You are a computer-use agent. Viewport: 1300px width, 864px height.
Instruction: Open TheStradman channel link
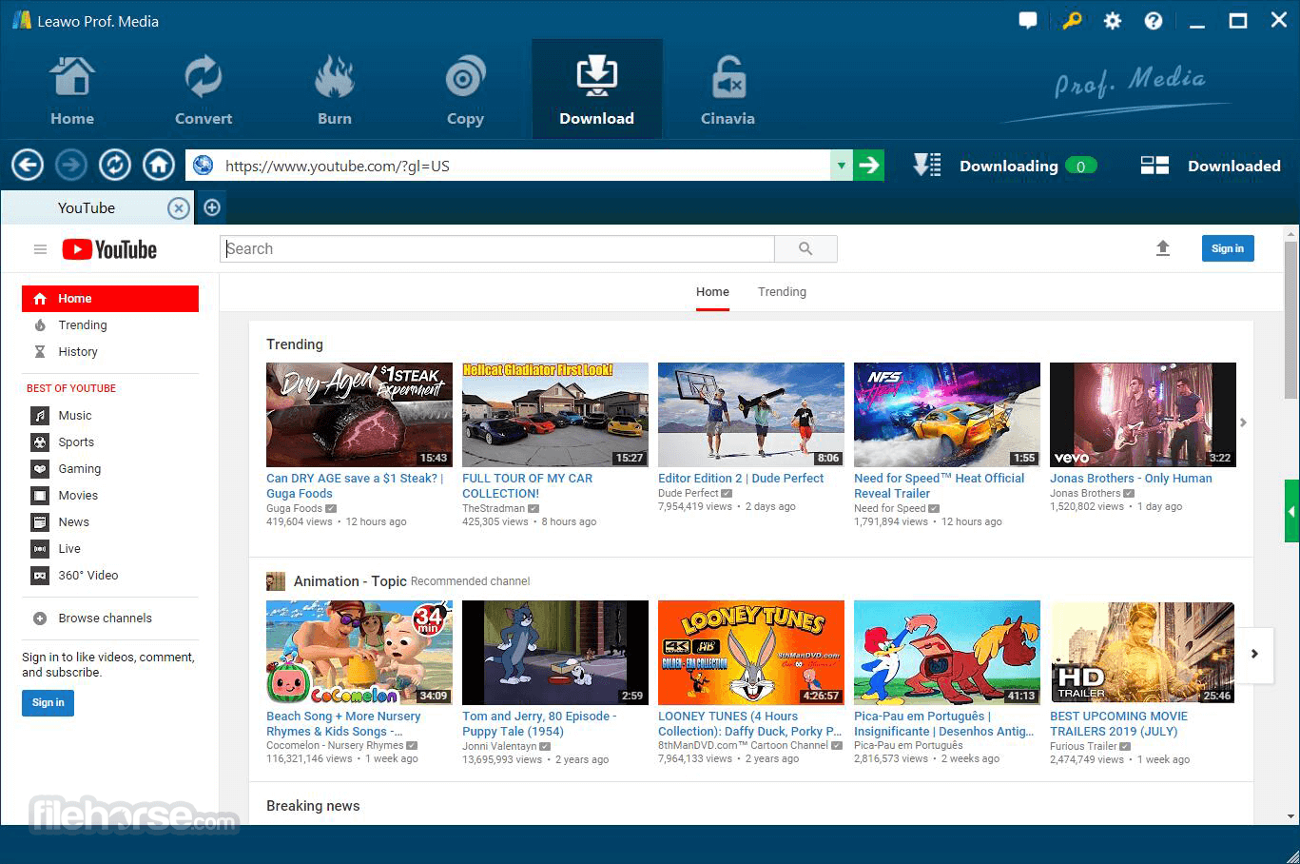pos(494,509)
